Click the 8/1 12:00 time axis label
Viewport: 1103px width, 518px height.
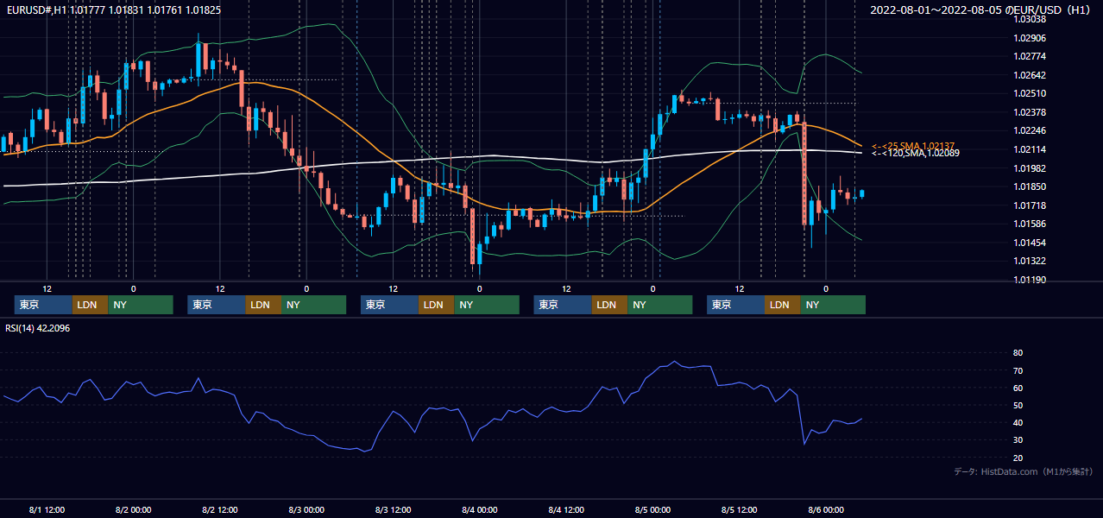47,509
